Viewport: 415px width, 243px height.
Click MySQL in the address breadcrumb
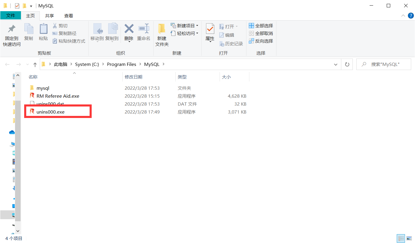(152, 64)
